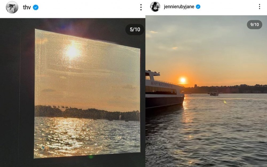267x167 pixels.
Task: Click the setting sun in jennierubyjane's photo
Action: (x=183, y=80)
